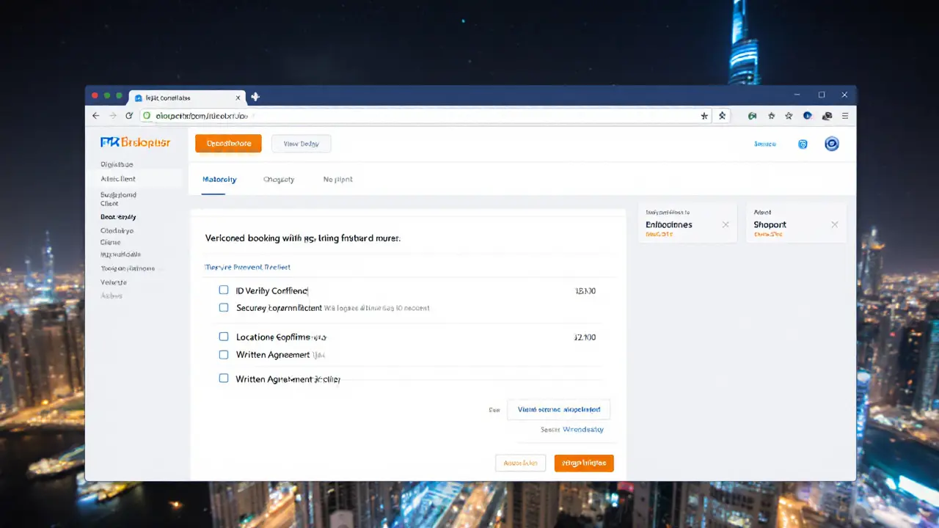Click the round blue profile avatar icon
The image size is (939, 528).
(x=831, y=144)
